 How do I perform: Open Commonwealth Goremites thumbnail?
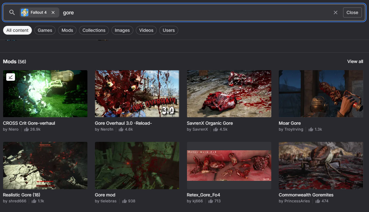tap(321, 166)
